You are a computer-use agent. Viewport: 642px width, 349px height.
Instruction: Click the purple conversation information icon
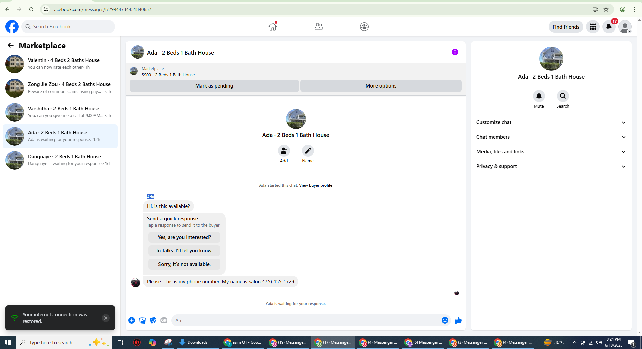click(x=455, y=52)
